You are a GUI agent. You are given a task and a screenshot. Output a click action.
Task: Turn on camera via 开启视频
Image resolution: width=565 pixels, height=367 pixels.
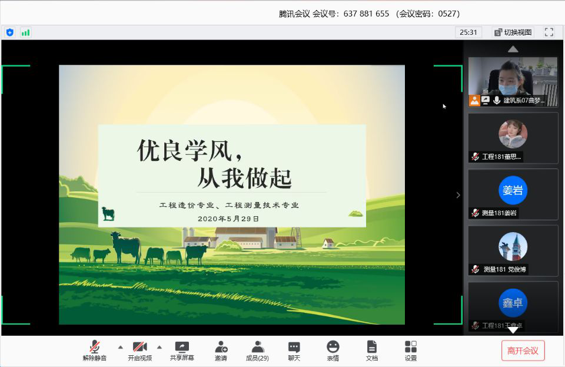click(139, 351)
